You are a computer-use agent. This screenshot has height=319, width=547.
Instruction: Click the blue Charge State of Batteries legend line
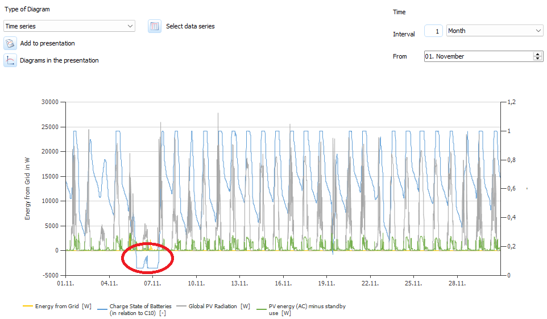[101, 306]
